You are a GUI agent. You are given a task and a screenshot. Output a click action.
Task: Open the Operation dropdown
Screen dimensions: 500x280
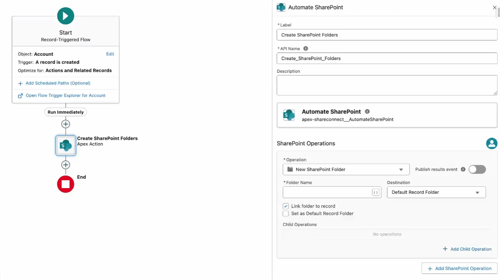tap(346, 170)
